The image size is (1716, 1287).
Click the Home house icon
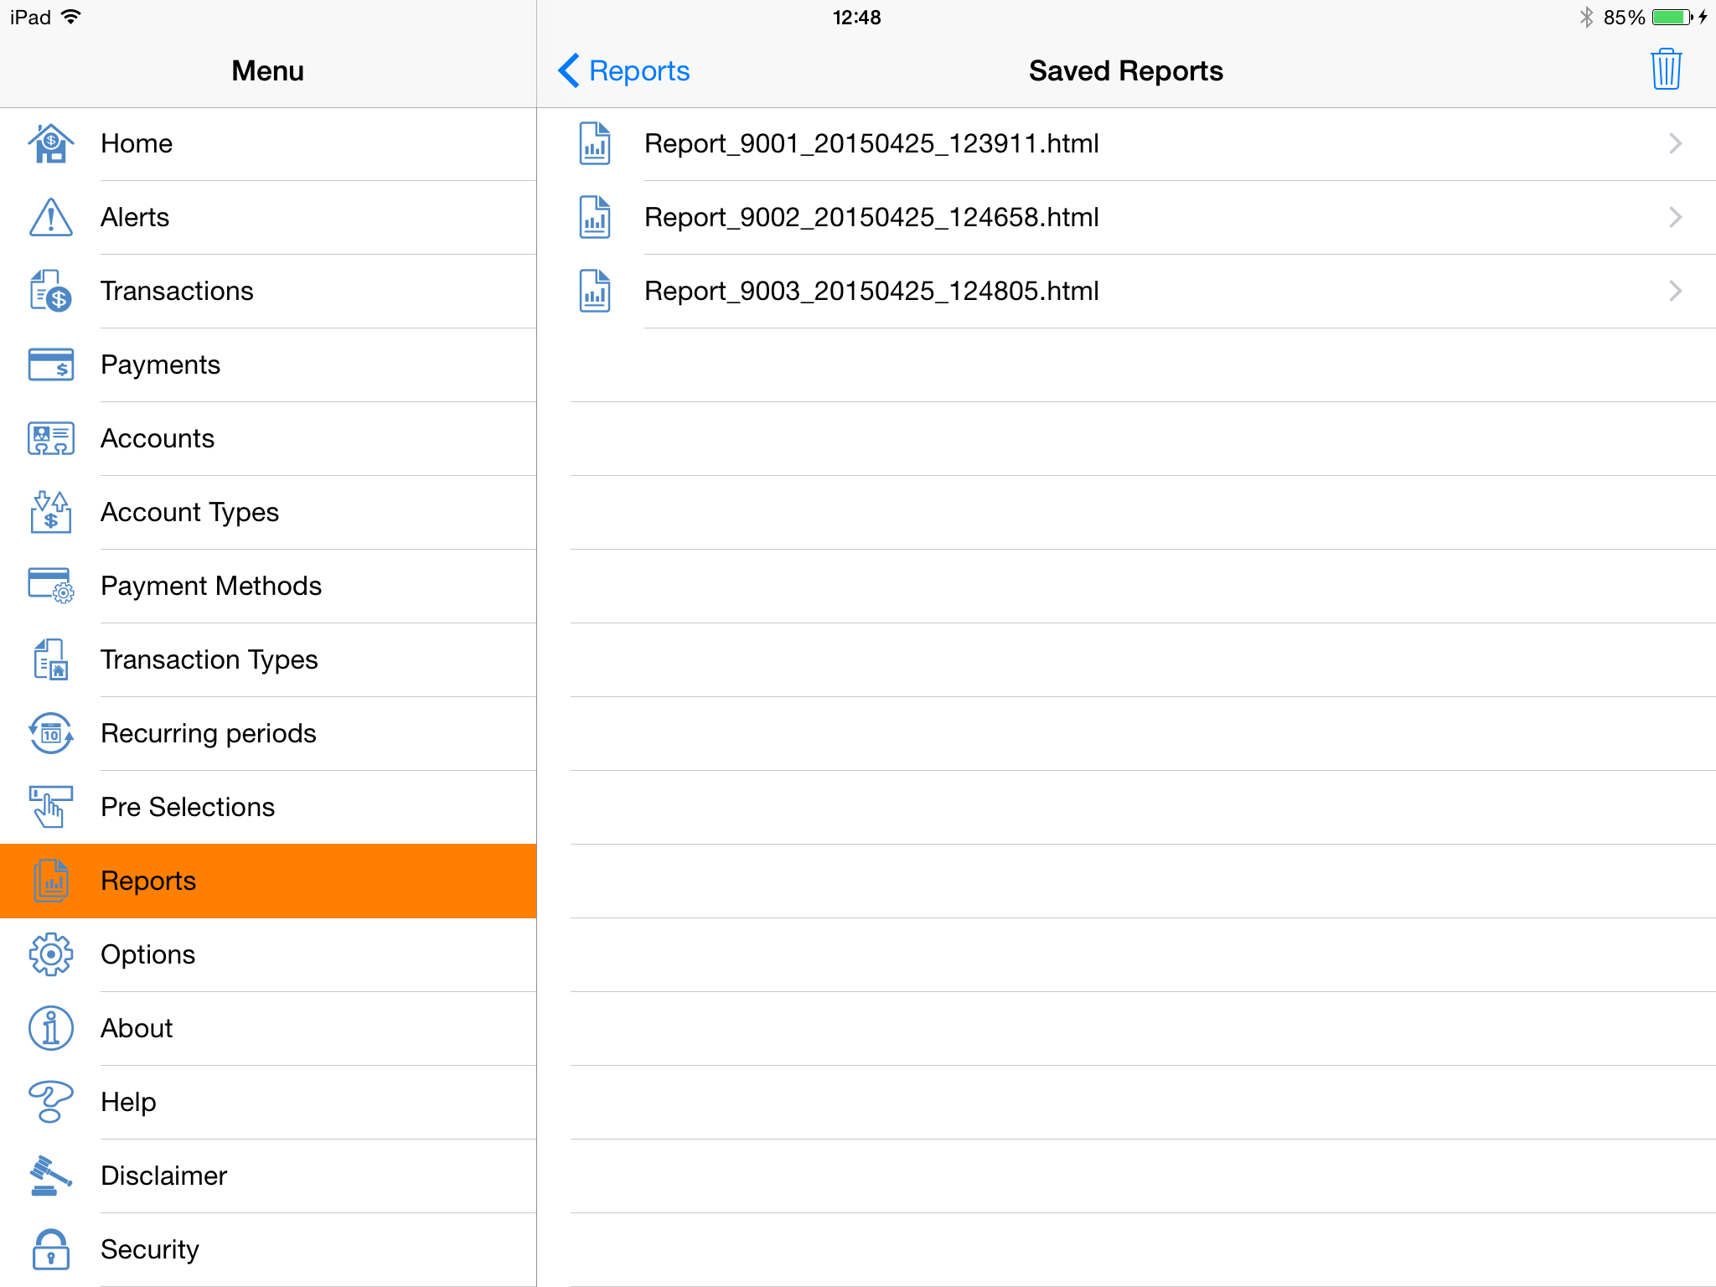pyautogui.click(x=51, y=143)
